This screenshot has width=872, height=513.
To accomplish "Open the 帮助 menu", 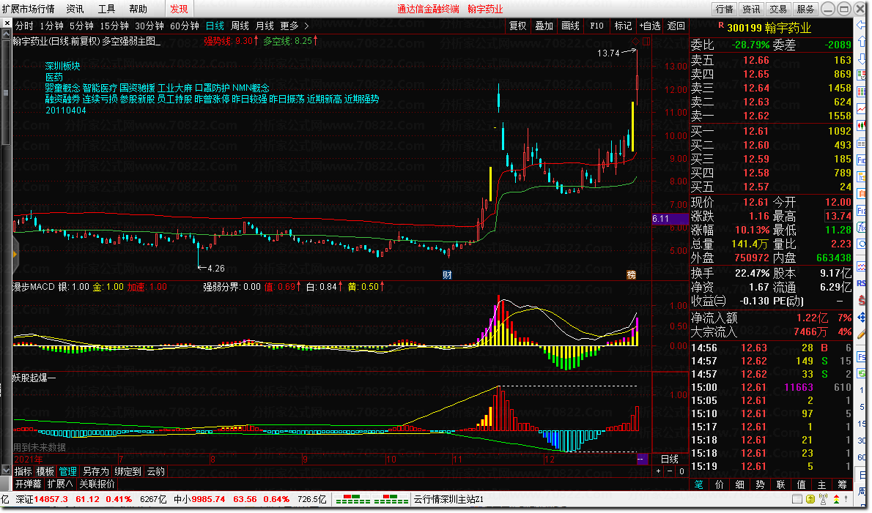I will (x=138, y=9).
